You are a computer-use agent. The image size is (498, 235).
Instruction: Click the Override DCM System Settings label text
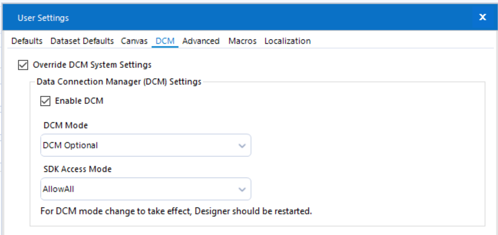click(x=92, y=65)
